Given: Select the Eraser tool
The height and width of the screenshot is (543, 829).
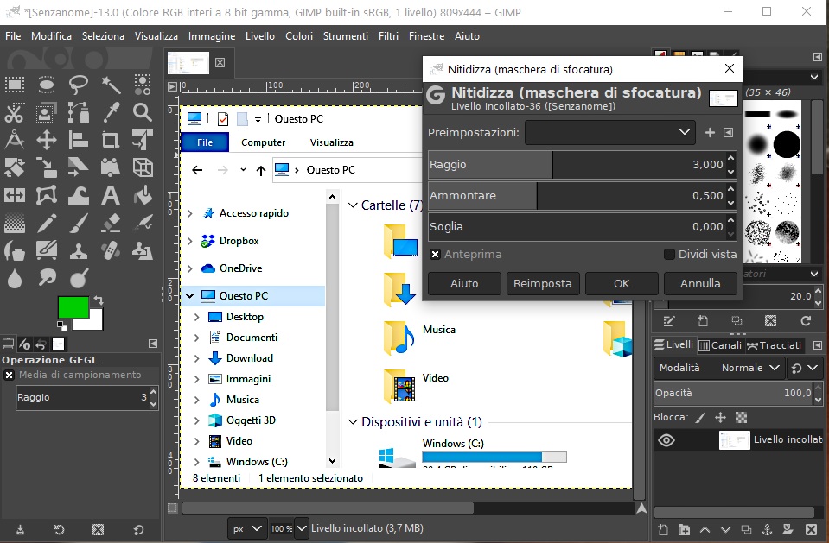Looking at the screenshot, I should (111, 223).
